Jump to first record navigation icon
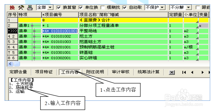This screenshot has height=112, width=215. click(x=184, y=72)
